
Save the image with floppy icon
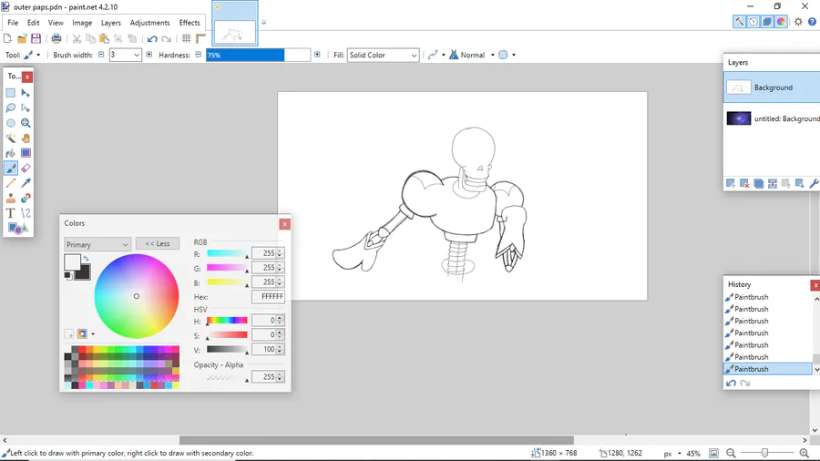(36, 38)
